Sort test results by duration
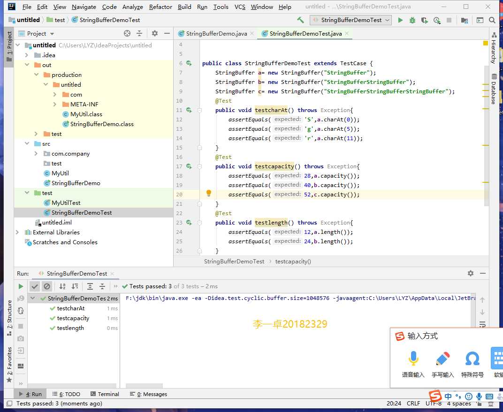Screen dimensions: 503x412 pyautogui.click(x=75, y=286)
